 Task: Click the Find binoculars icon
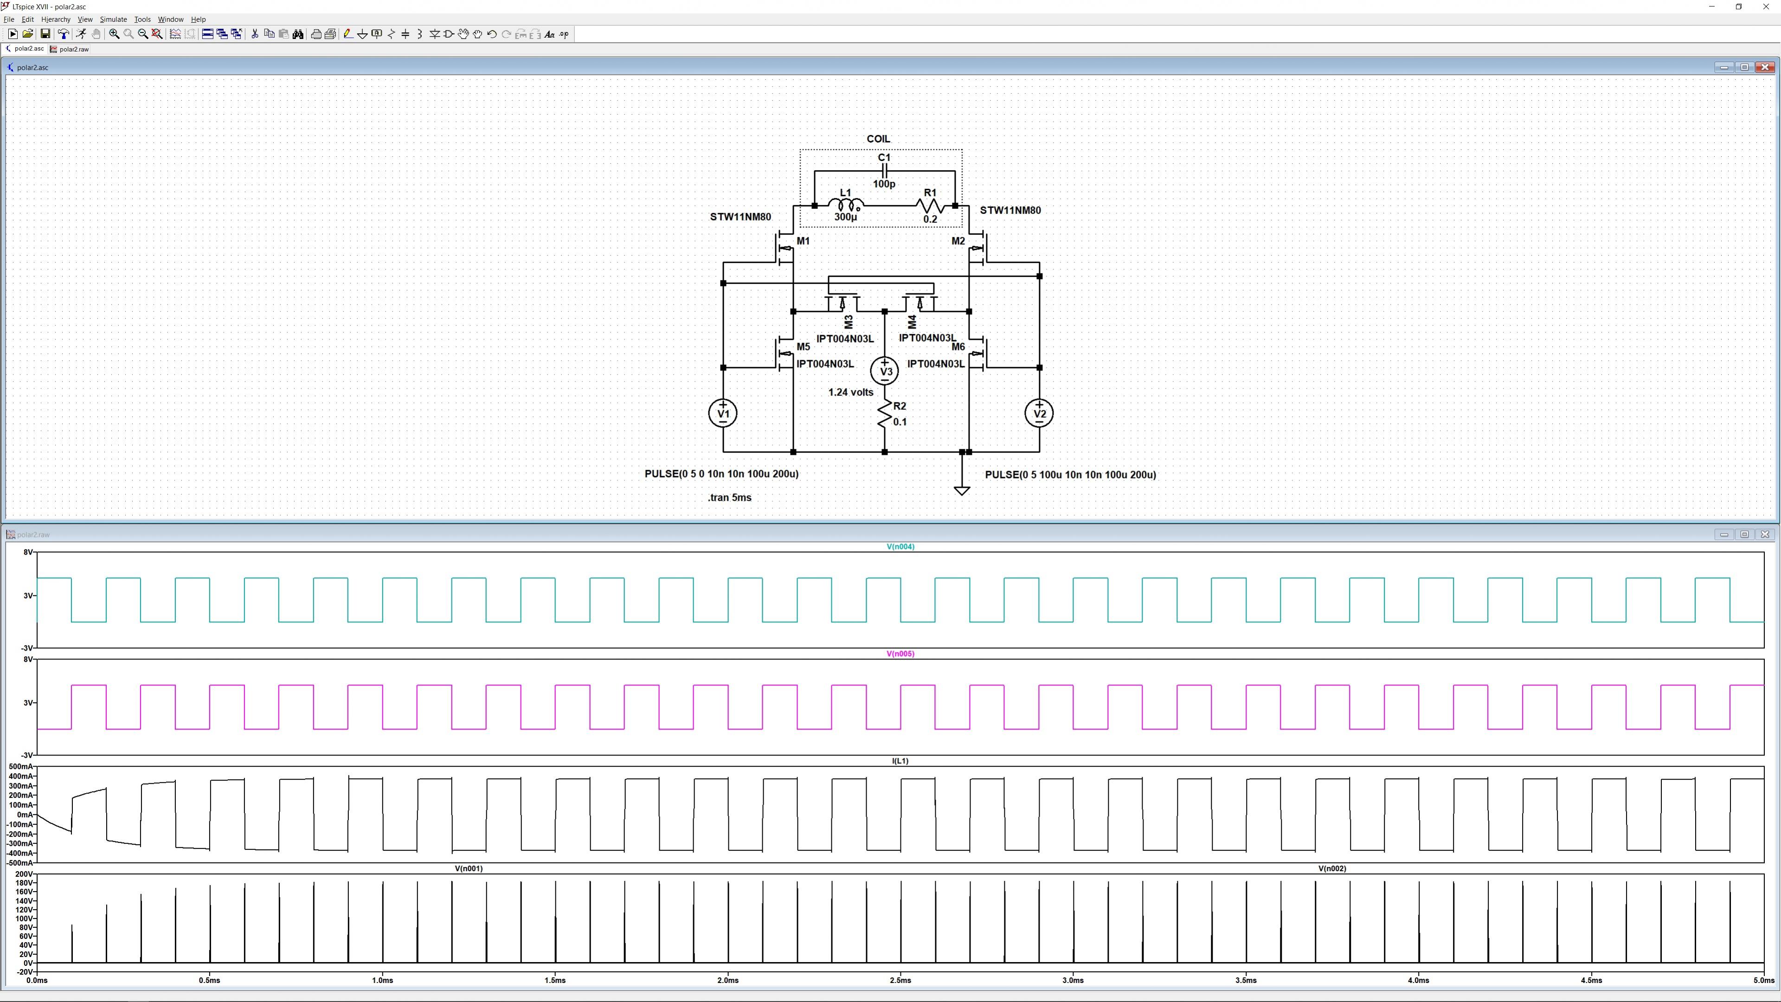coord(298,34)
